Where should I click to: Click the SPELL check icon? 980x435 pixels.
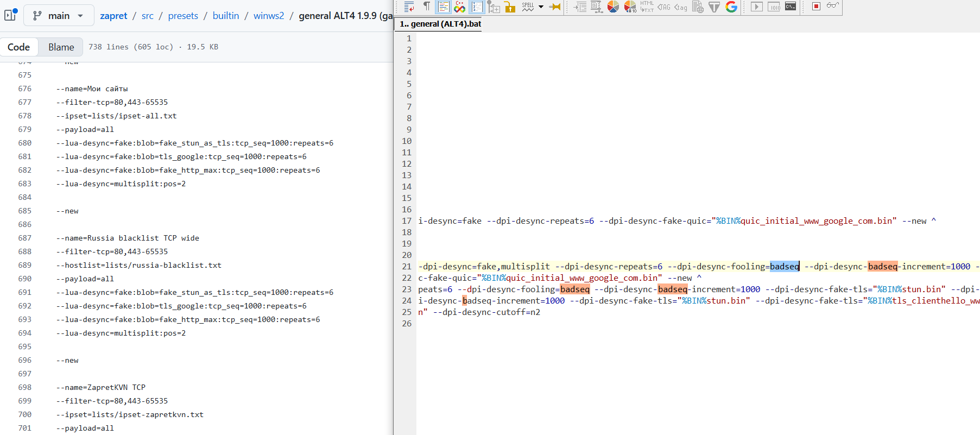pyautogui.click(x=528, y=7)
